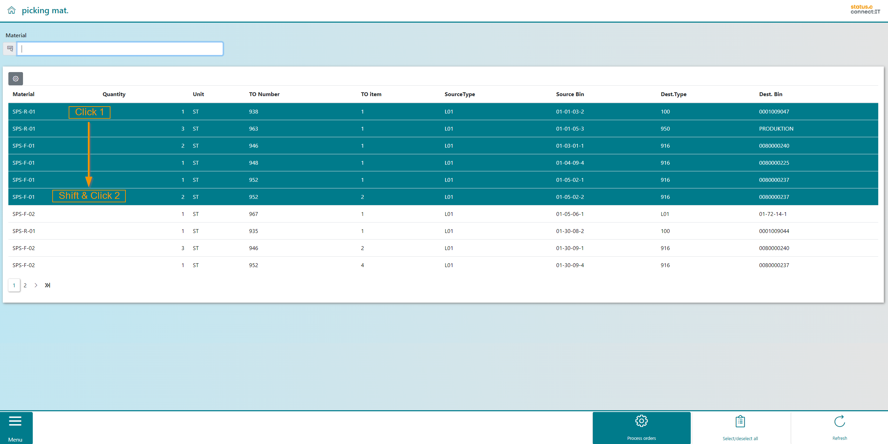Click the Source Bin column header
Image resolution: width=888 pixels, height=444 pixels.
[570, 94]
